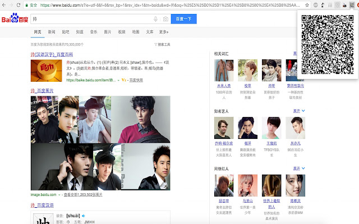Open the 未来人类 thumbnail image
The height and width of the screenshot is (224, 359).
point(224,71)
